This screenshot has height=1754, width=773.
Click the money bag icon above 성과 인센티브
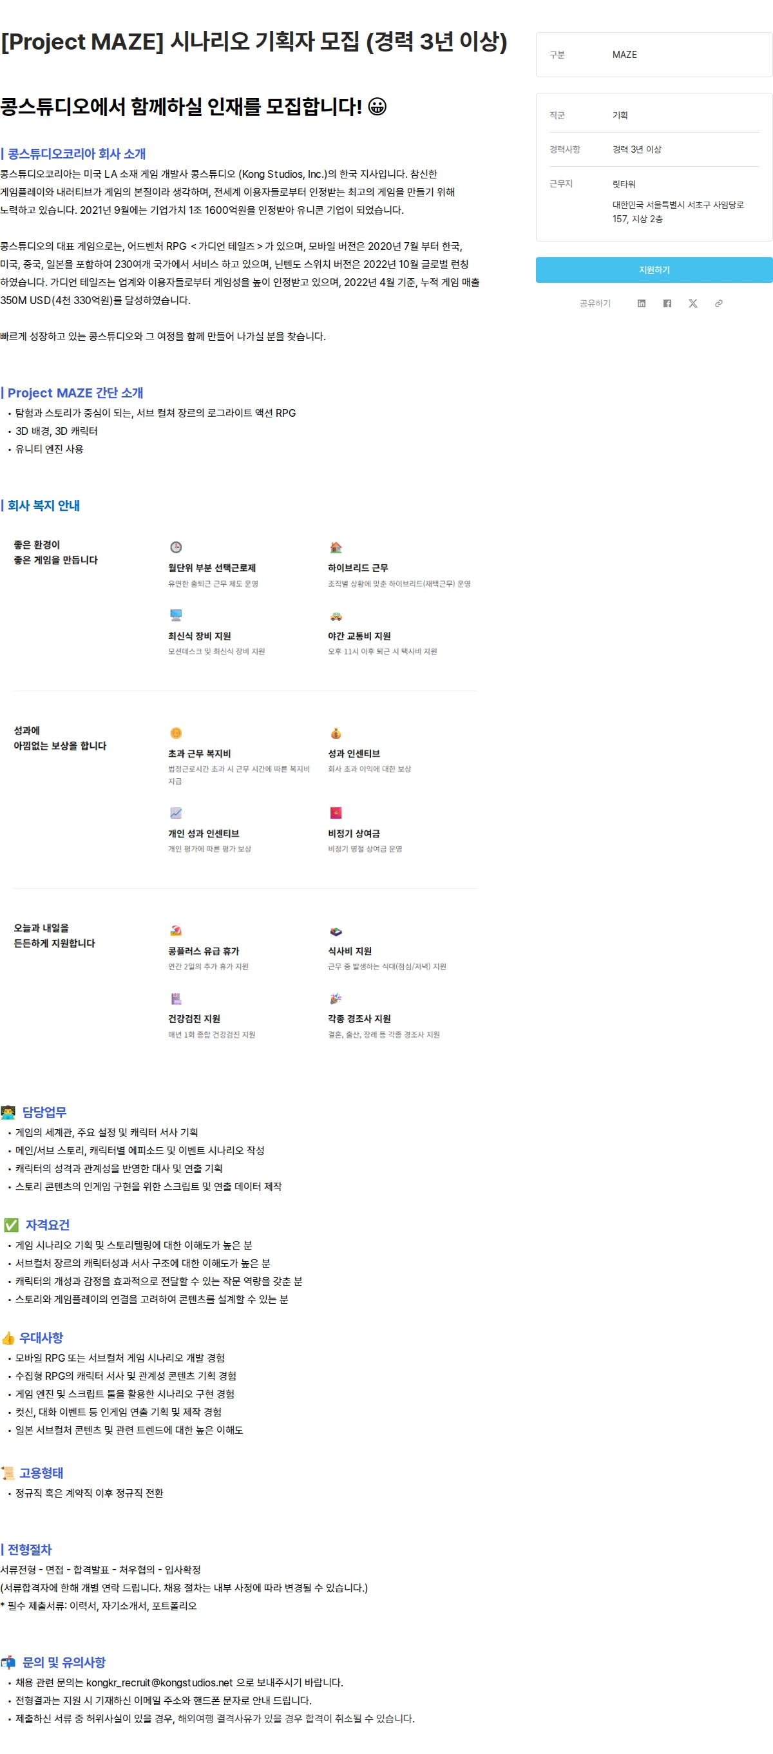point(336,733)
